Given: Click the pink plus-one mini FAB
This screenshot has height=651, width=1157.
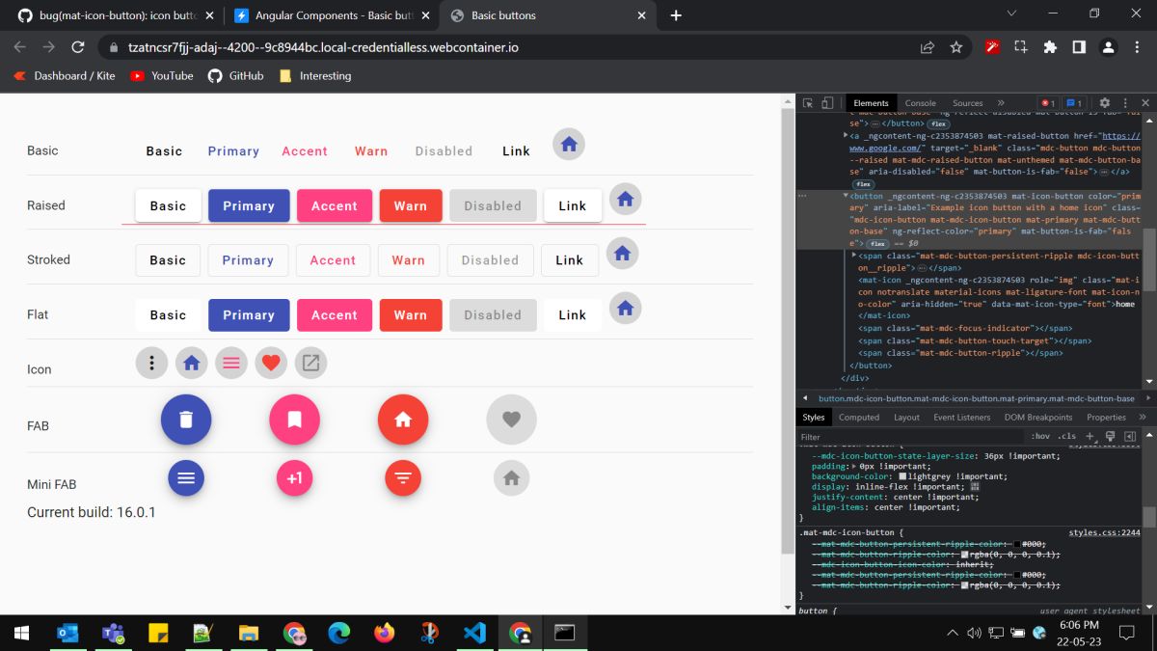Looking at the screenshot, I should [294, 477].
